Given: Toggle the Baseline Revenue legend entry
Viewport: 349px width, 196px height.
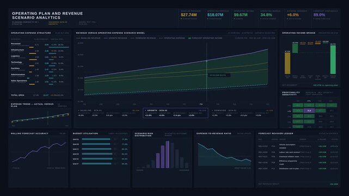Looking at the screenshot, I should [88, 38].
